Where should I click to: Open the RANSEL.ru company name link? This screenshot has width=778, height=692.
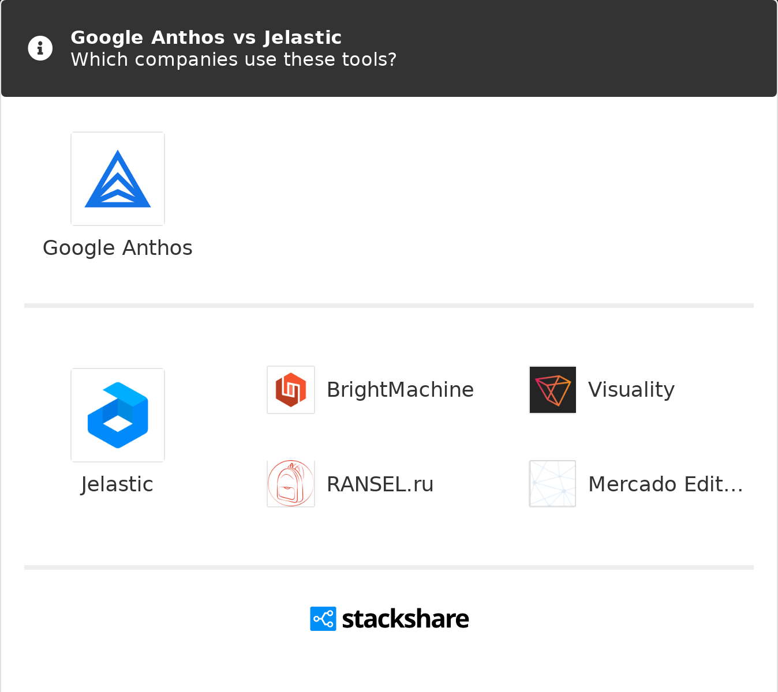[x=380, y=484]
